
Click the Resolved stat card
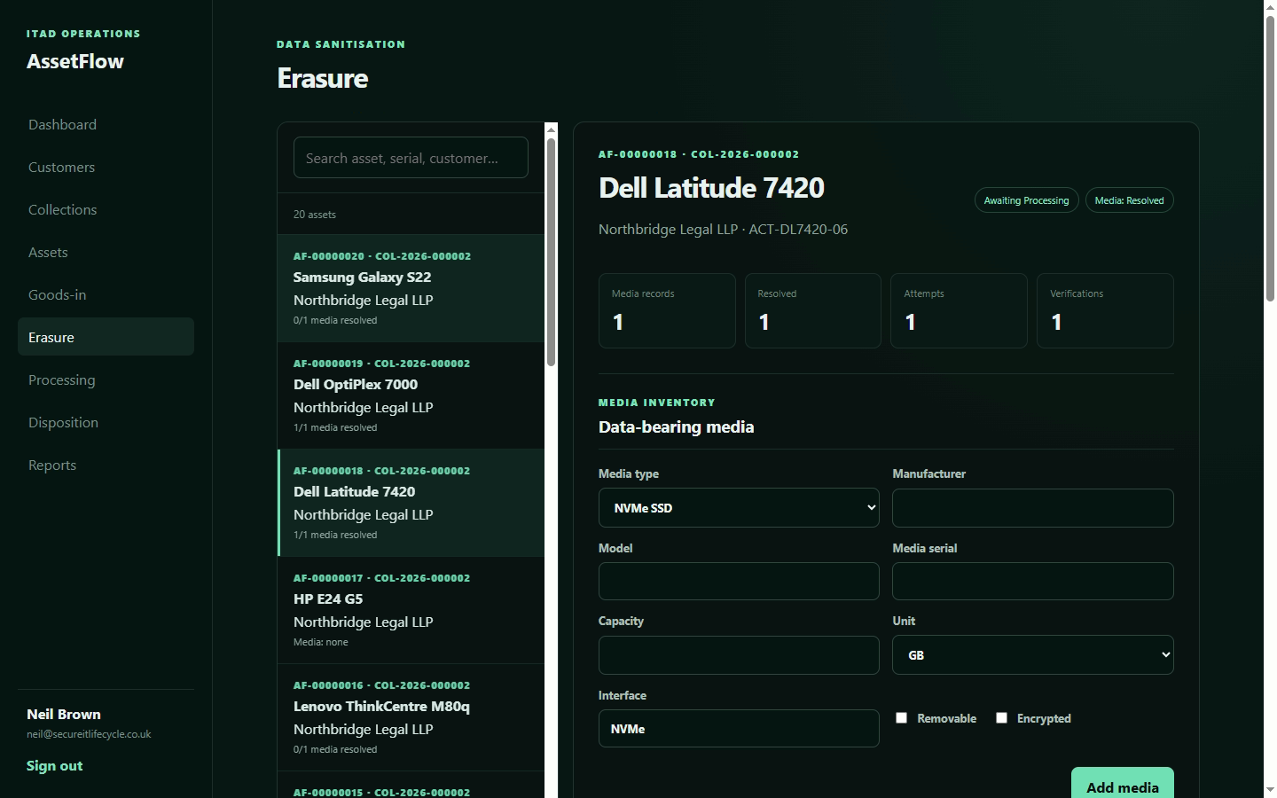(x=813, y=310)
